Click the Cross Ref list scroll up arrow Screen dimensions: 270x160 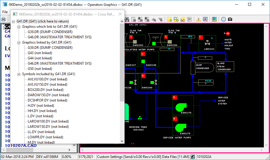pos(122,21)
